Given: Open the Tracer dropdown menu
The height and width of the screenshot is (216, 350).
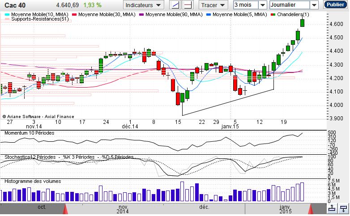Looking at the screenshot, I should (213, 5).
